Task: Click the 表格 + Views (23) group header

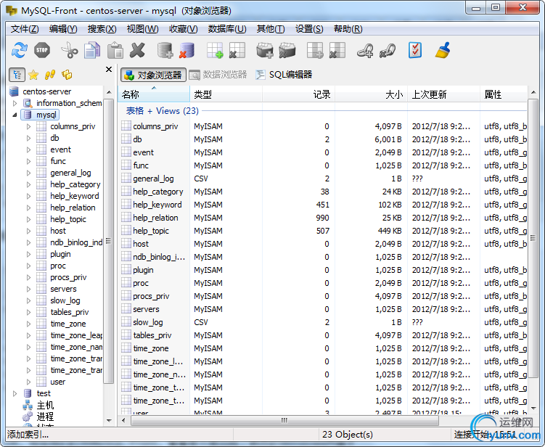Action: point(163,111)
